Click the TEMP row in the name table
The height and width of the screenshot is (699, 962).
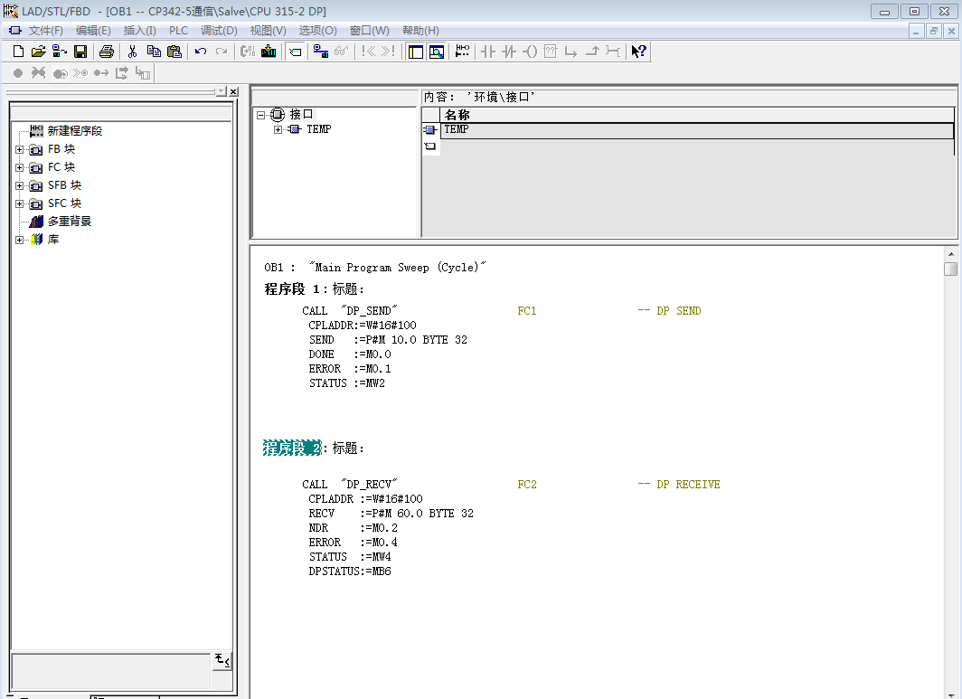(x=457, y=130)
